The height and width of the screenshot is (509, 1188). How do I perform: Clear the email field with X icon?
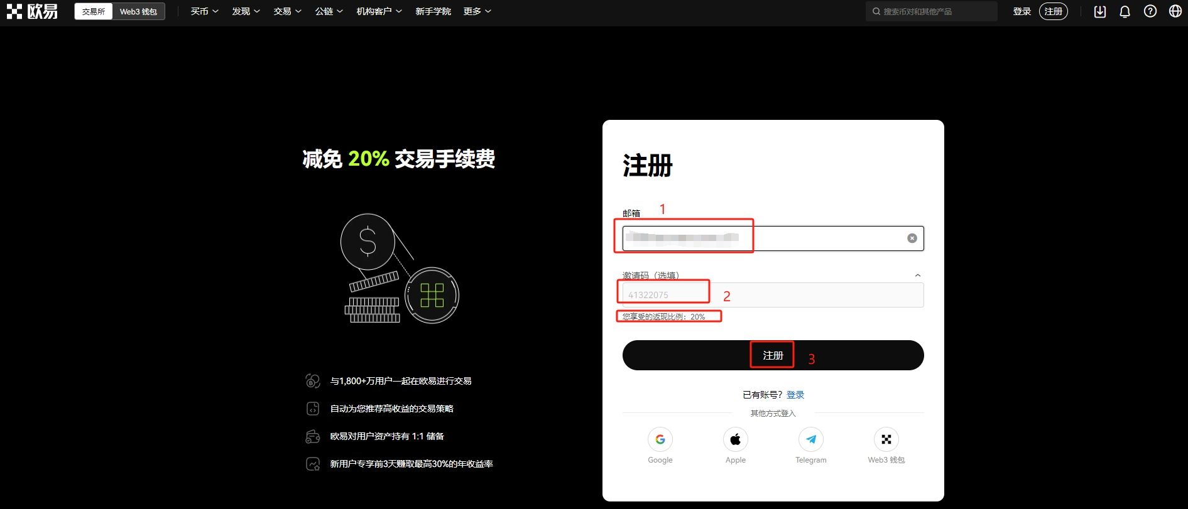(x=912, y=238)
